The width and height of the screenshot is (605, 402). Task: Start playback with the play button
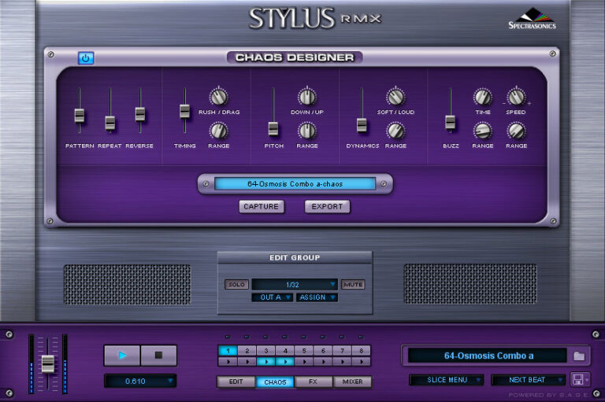point(122,355)
